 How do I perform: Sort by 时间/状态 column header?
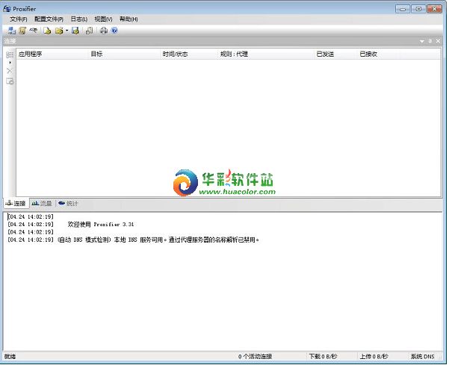[x=189, y=54]
